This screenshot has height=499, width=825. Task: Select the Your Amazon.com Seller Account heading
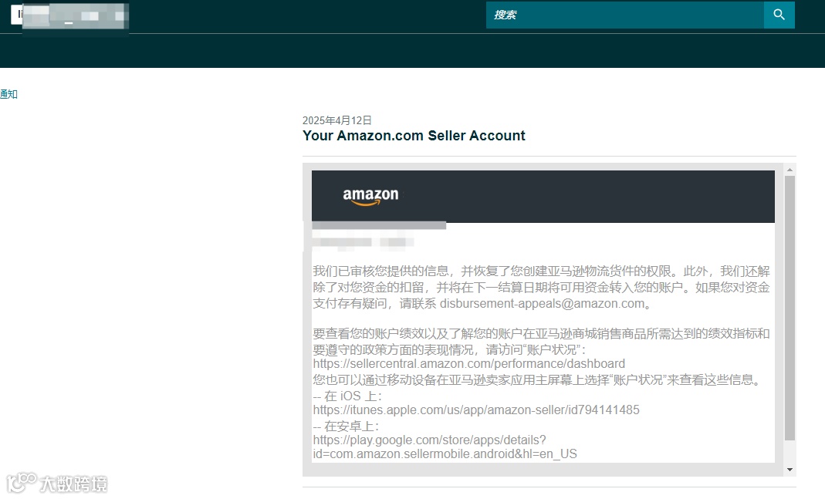coord(414,136)
